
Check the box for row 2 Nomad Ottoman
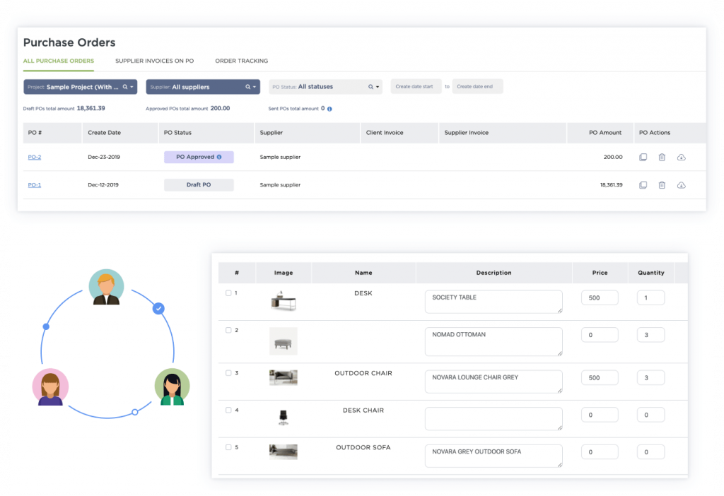point(228,330)
